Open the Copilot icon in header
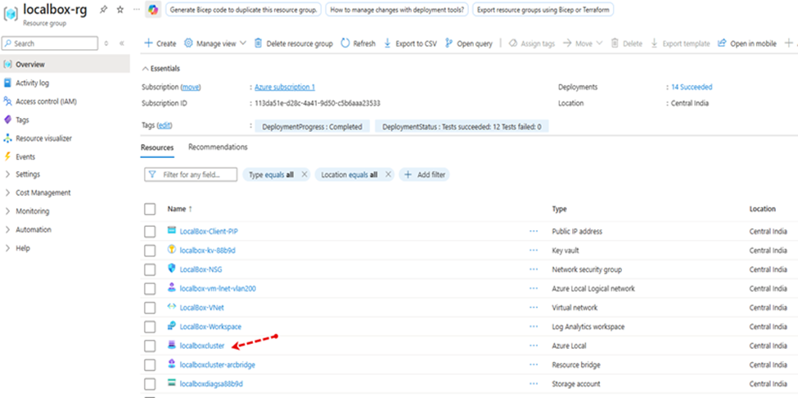The image size is (798, 398). click(x=153, y=10)
